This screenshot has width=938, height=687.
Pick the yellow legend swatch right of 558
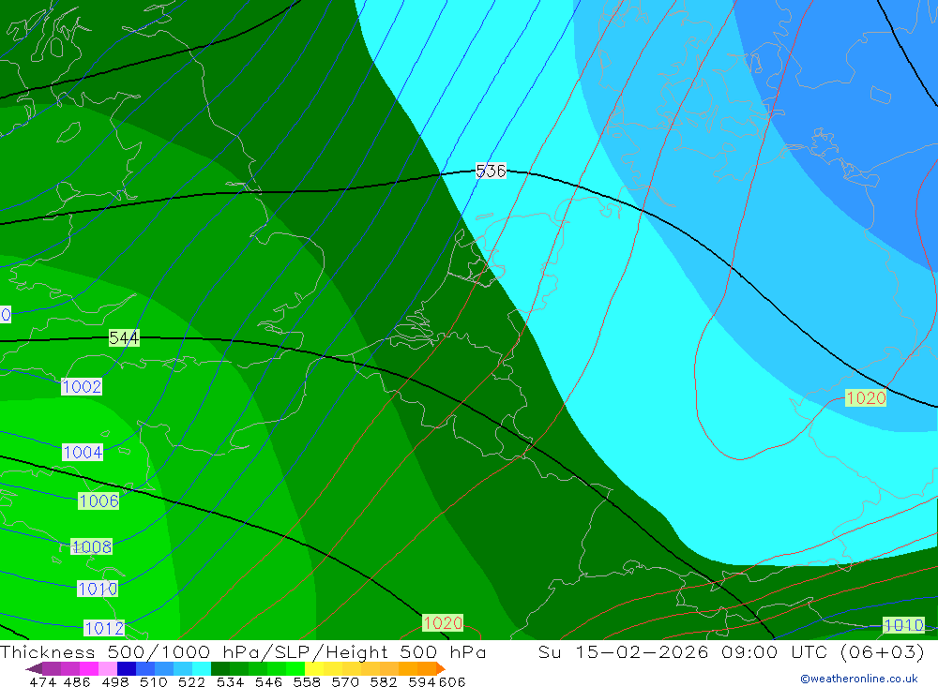314,668
